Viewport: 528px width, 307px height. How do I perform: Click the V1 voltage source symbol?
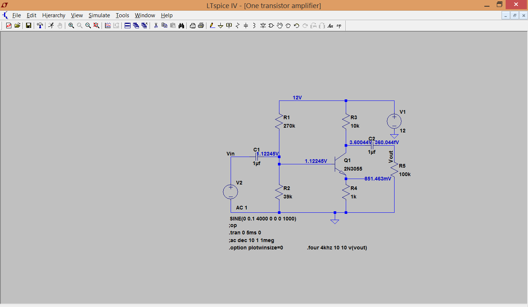tap(394, 121)
